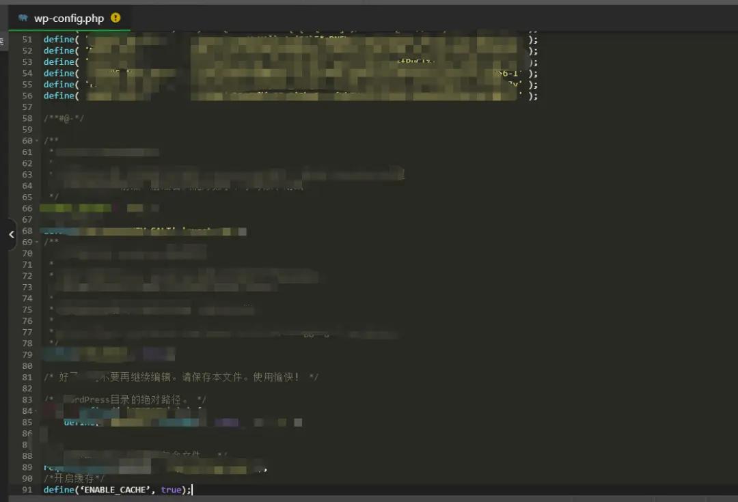The height and width of the screenshot is (502, 738).
Task: Click the true value on line 91
Action: 171,490
